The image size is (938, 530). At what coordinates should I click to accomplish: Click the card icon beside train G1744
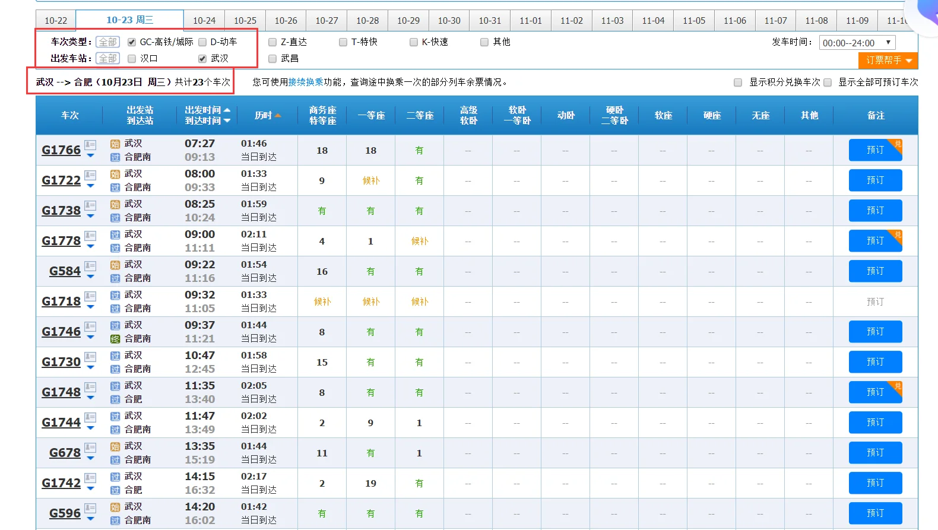tap(90, 417)
